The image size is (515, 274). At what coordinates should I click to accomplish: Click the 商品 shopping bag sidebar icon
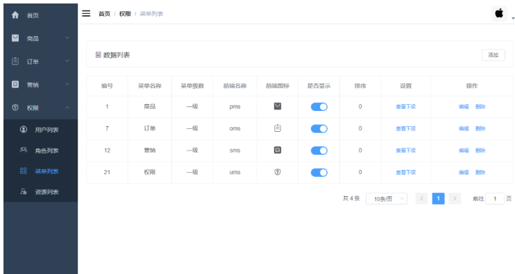click(15, 38)
